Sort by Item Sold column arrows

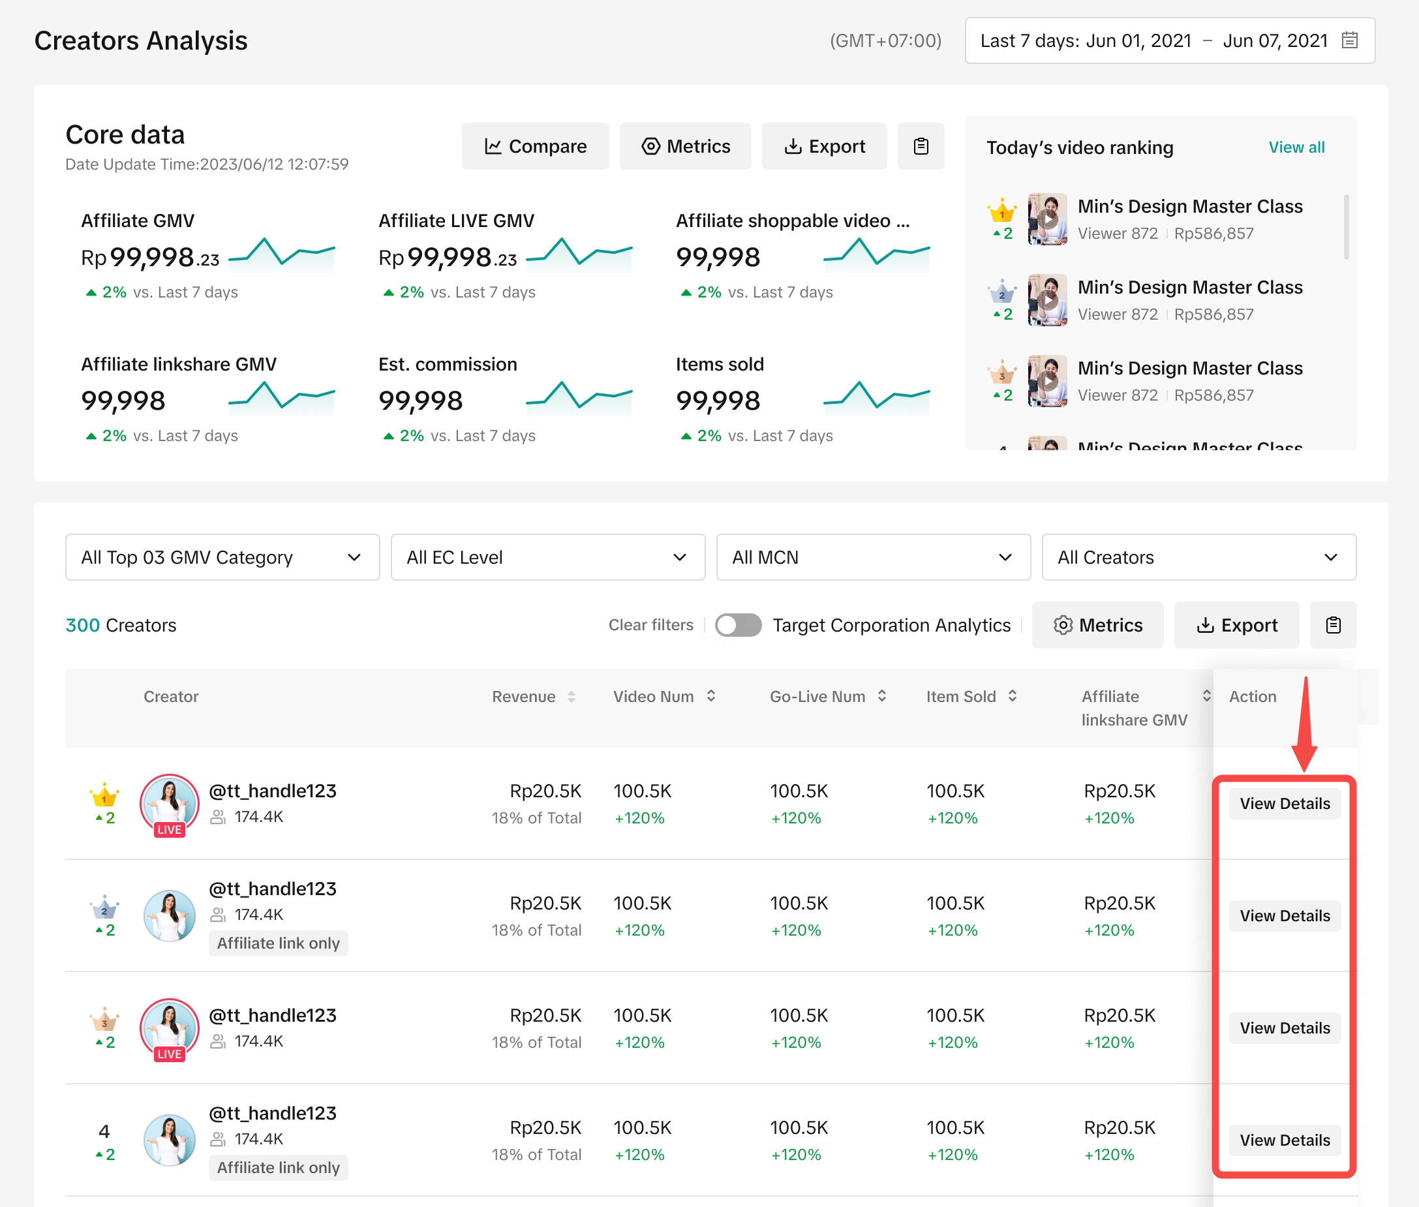point(1012,696)
